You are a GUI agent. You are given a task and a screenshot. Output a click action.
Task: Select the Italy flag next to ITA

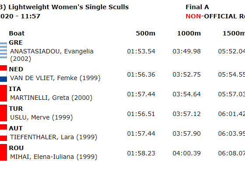(x=3, y=93)
